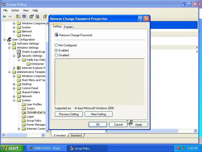Click the Logon folder icon
202x152 pixels.
(23, 117)
